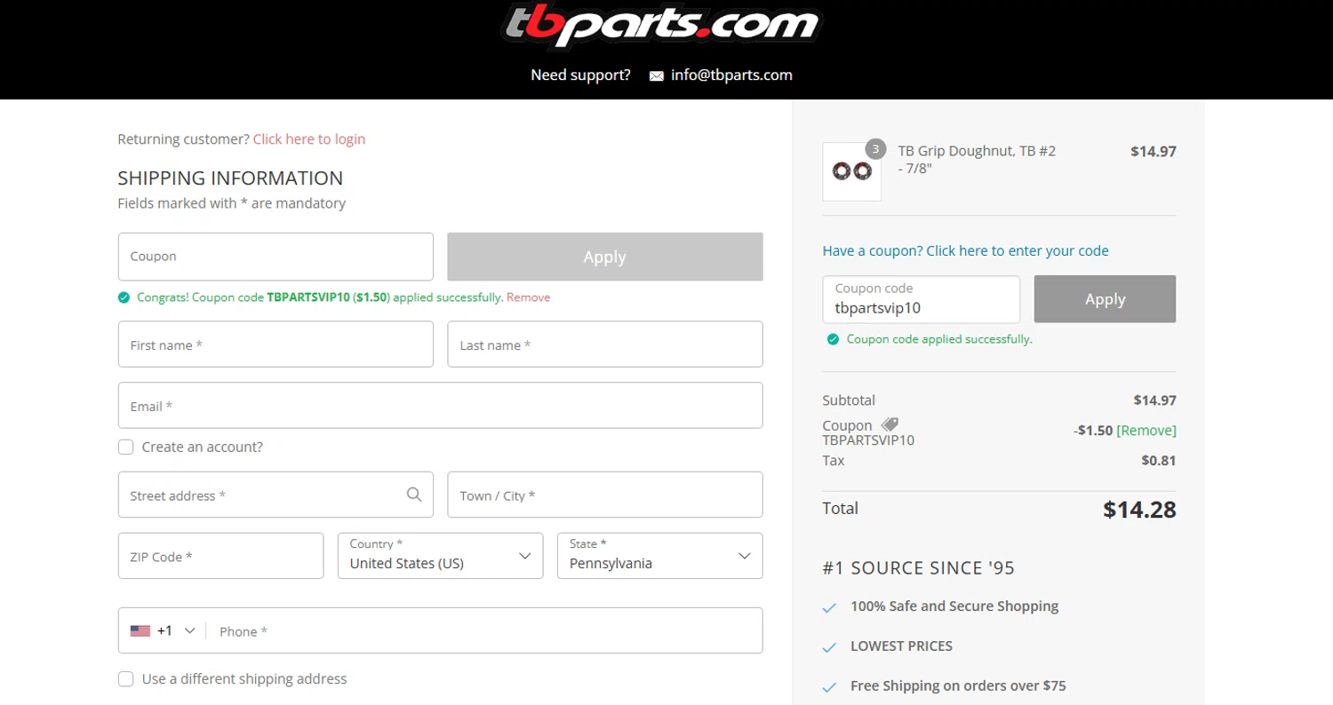1333x705 pixels.
Task: Click the SHIPPING INFORMATION heading
Action: coord(230,178)
